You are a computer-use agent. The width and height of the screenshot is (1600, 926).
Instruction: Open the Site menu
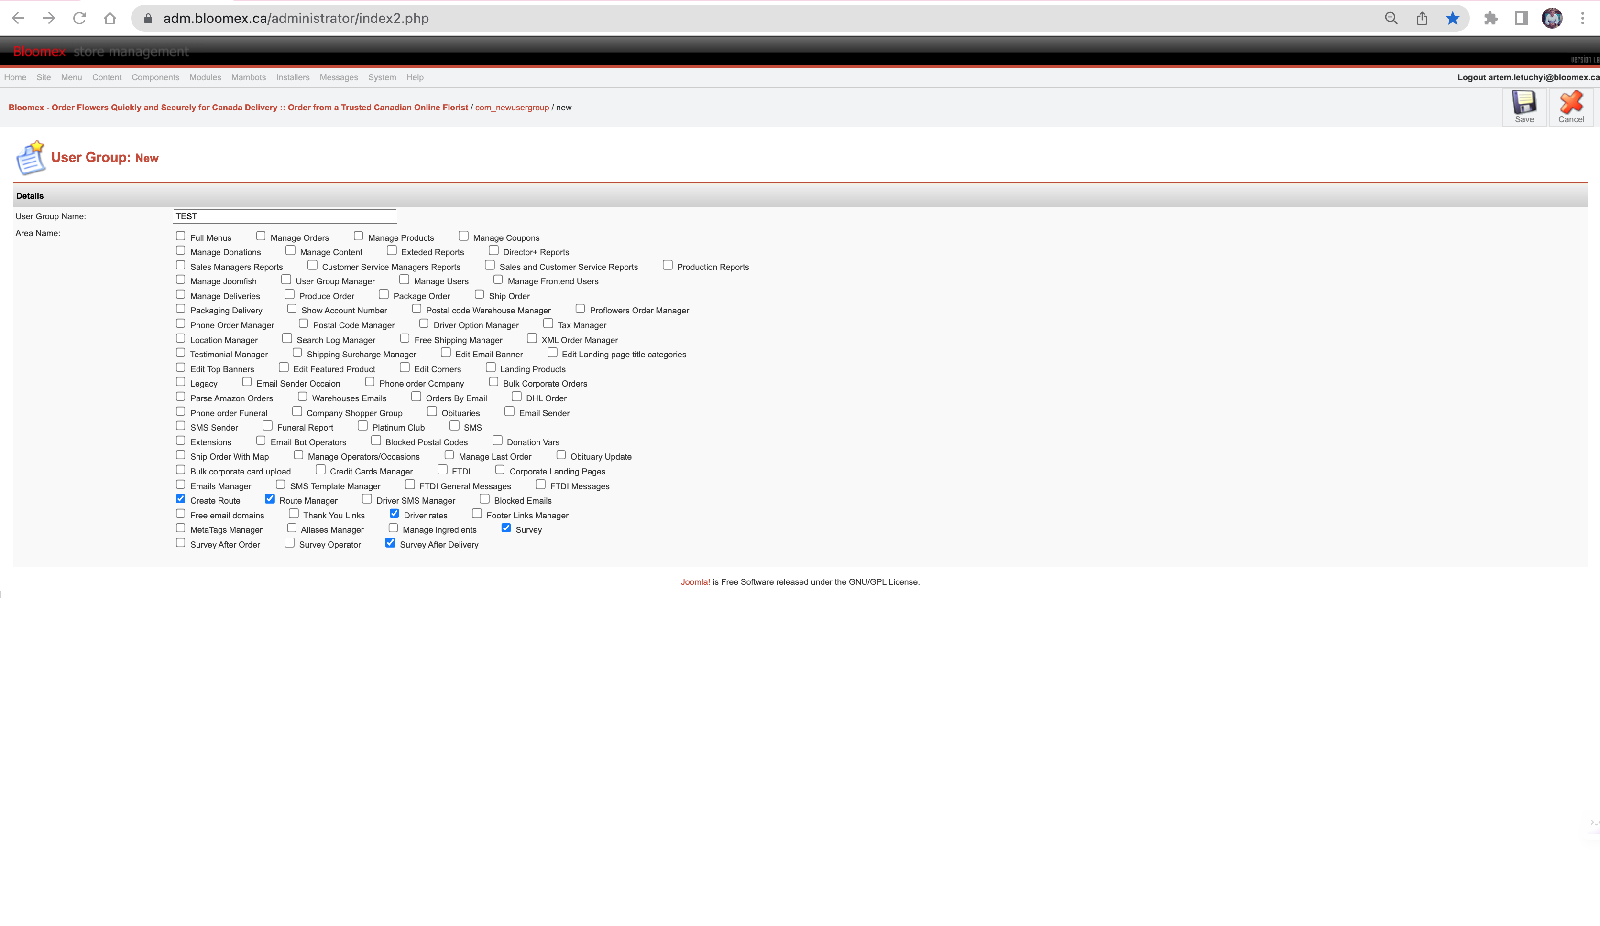coord(44,77)
